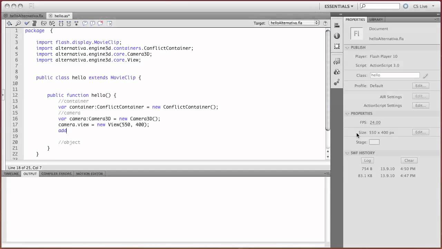The width and height of the screenshot is (442, 249).
Task: Click into the Class input field
Action: [x=395, y=75]
